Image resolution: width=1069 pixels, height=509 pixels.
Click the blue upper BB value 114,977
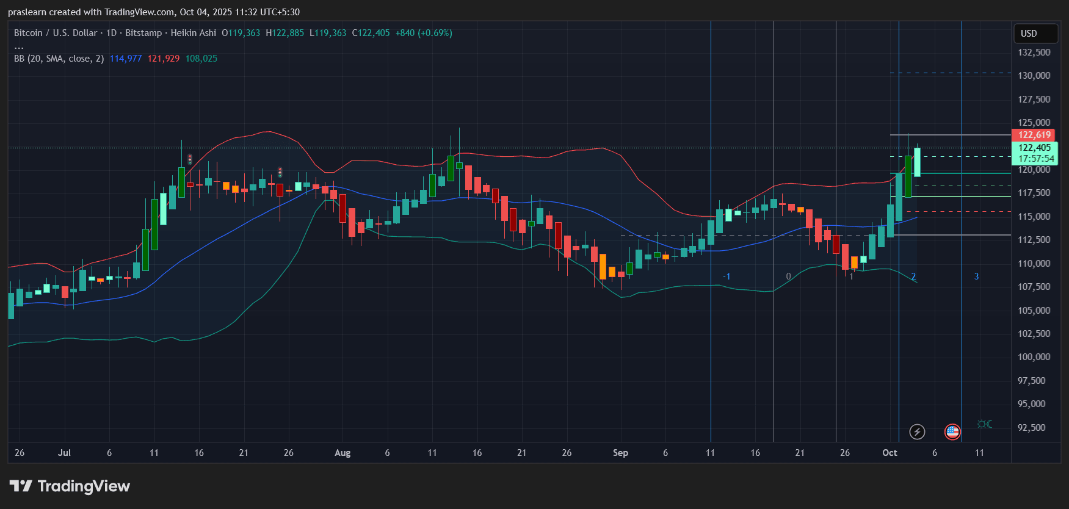pyautogui.click(x=125, y=59)
